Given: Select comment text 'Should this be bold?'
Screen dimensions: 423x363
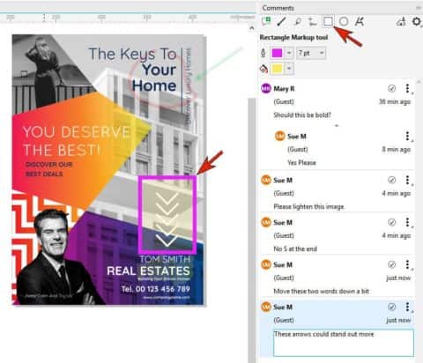Looking at the screenshot, I should [x=302, y=115].
